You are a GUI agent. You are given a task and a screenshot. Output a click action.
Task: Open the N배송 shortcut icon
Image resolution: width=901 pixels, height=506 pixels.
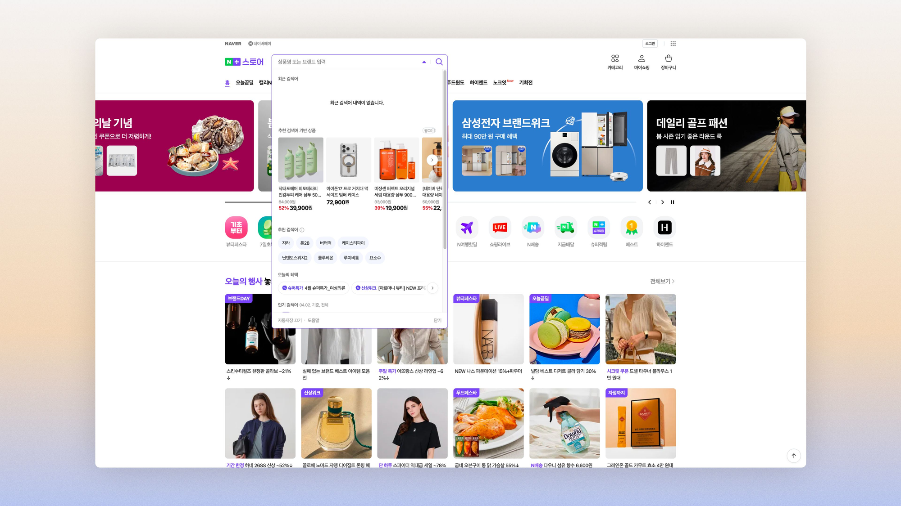[x=532, y=228]
